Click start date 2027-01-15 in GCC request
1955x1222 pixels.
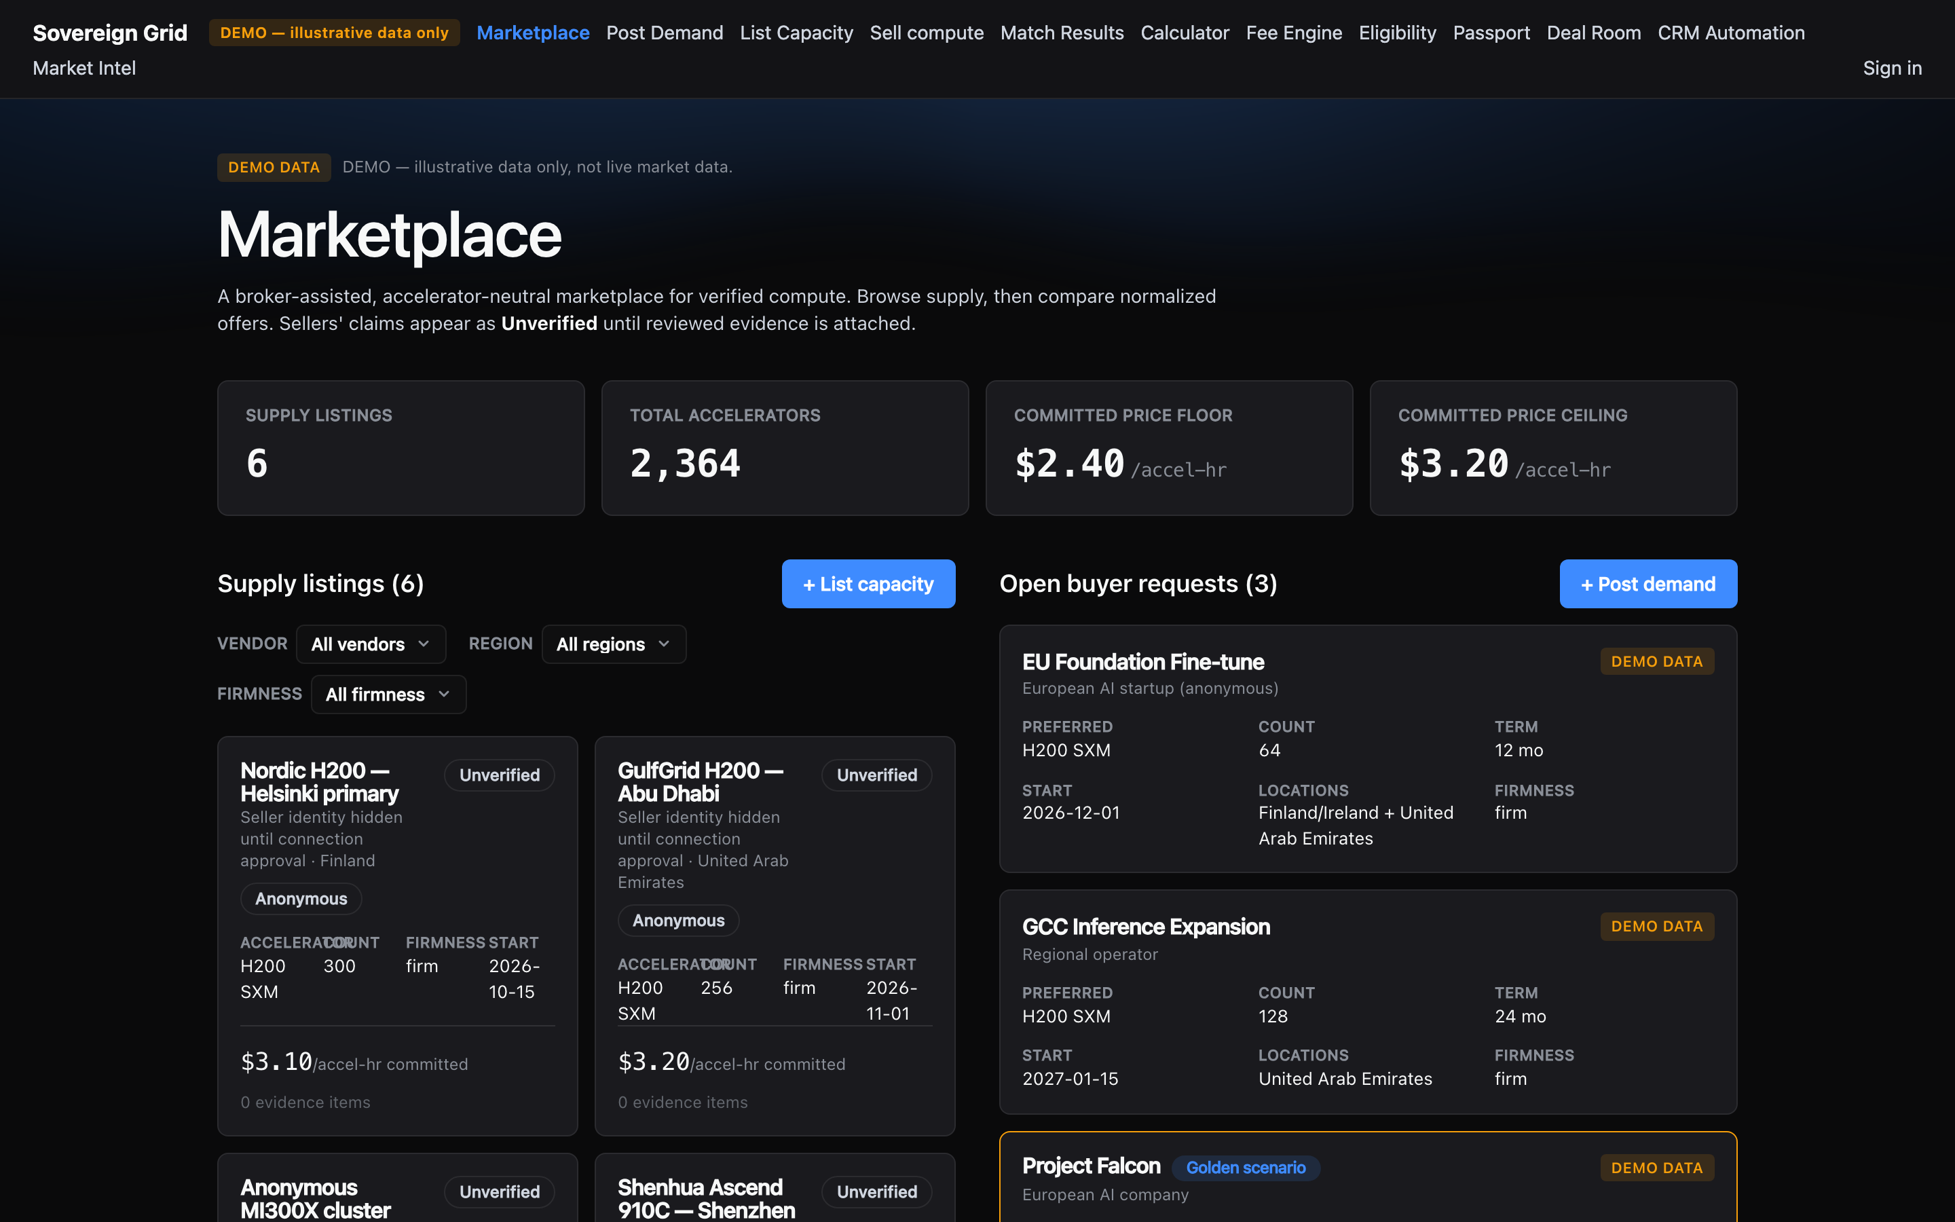click(x=1070, y=1079)
